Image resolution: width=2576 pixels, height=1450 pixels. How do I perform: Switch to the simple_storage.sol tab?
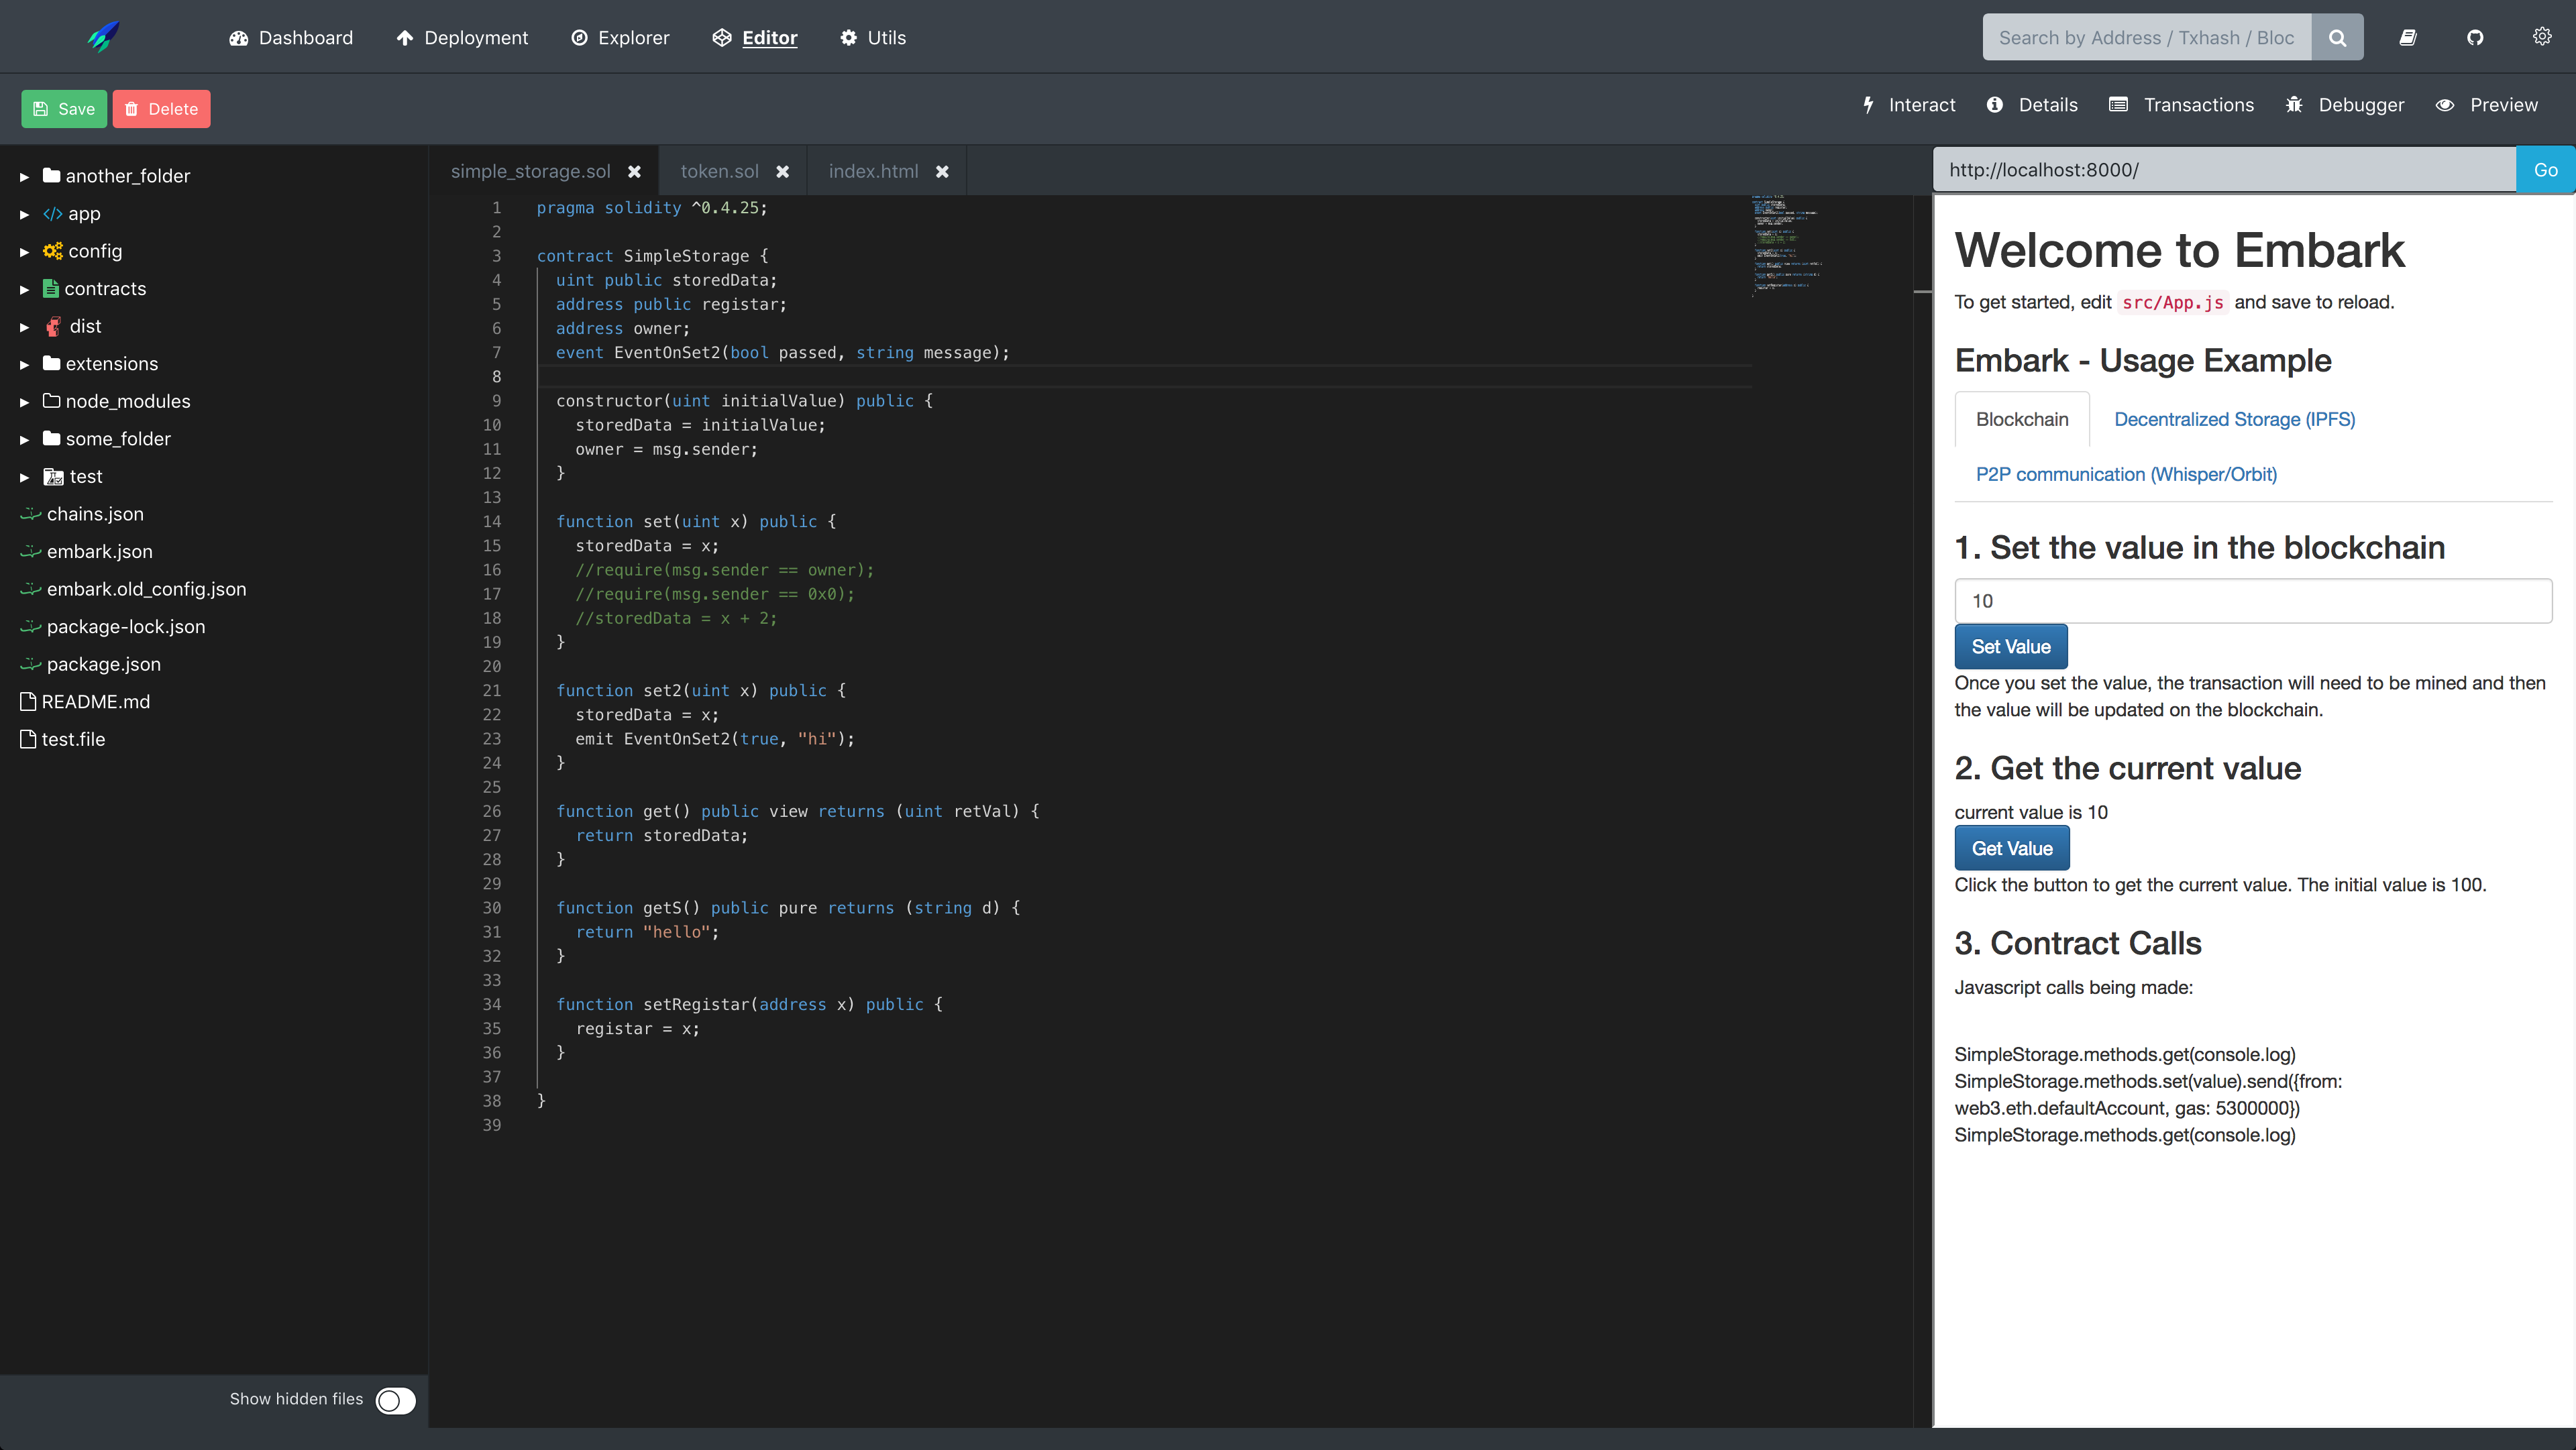click(530, 171)
